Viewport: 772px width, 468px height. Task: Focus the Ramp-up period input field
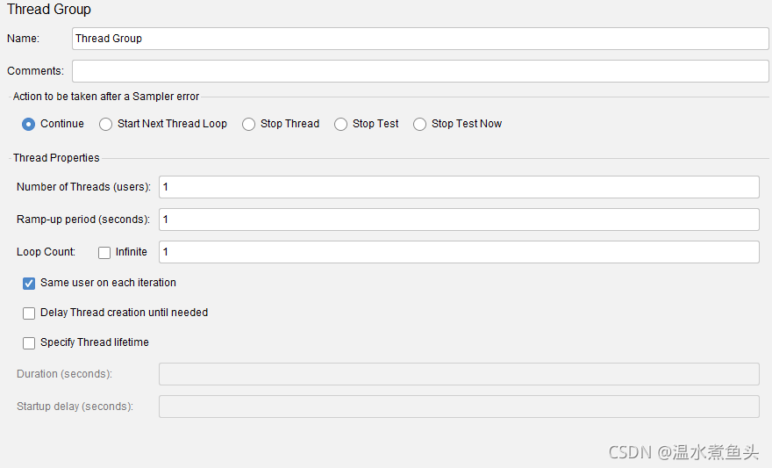[458, 220]
